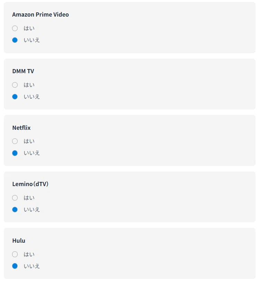Click the はい label text under Lemino(dTV)
The height and width of the screenshot is (281, 259).
coord(29,198)
